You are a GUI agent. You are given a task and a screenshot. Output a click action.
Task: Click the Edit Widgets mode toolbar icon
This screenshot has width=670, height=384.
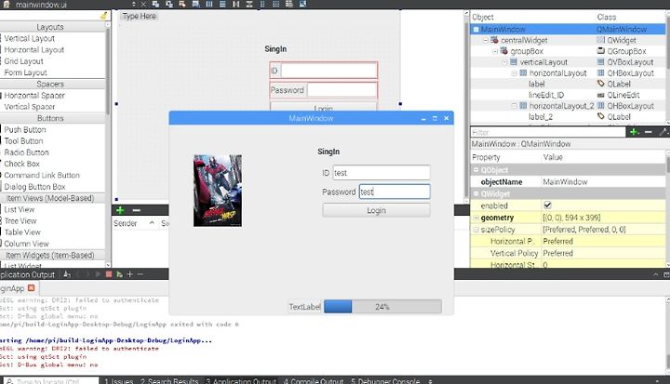[x=155, y=4]
